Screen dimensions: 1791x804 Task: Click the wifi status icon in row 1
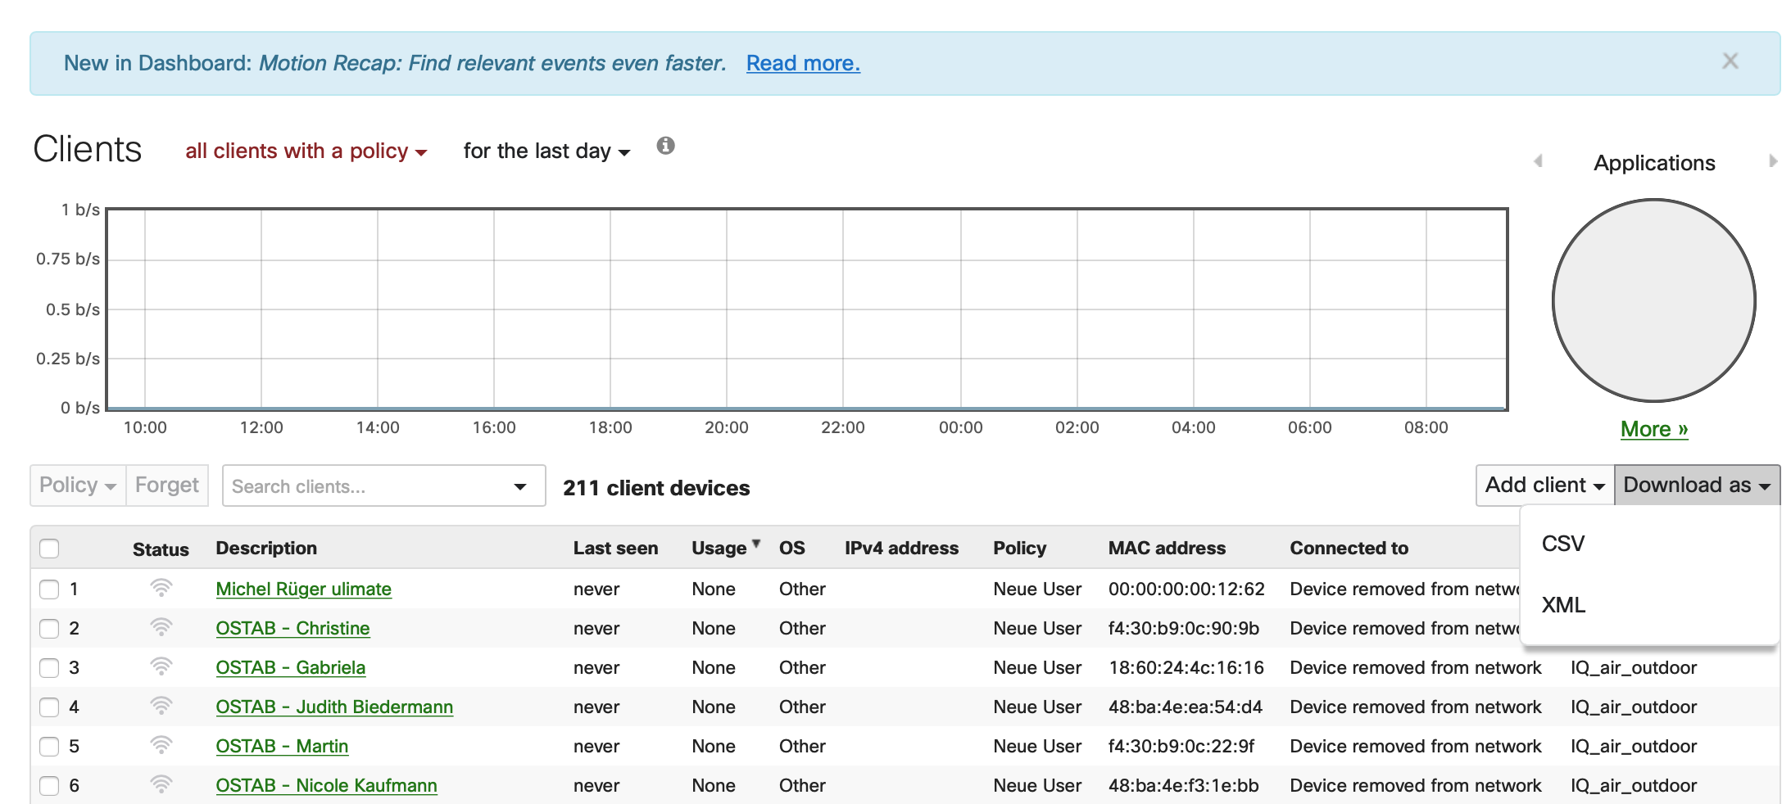[x=161, y=588]
